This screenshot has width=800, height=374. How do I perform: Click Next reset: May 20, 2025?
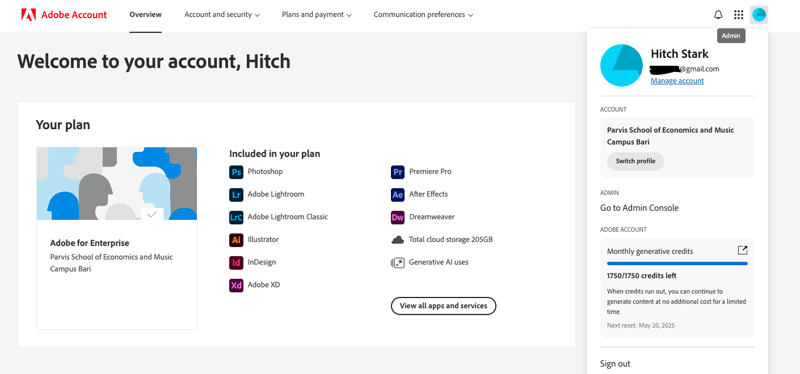click(x=641, y=326)
